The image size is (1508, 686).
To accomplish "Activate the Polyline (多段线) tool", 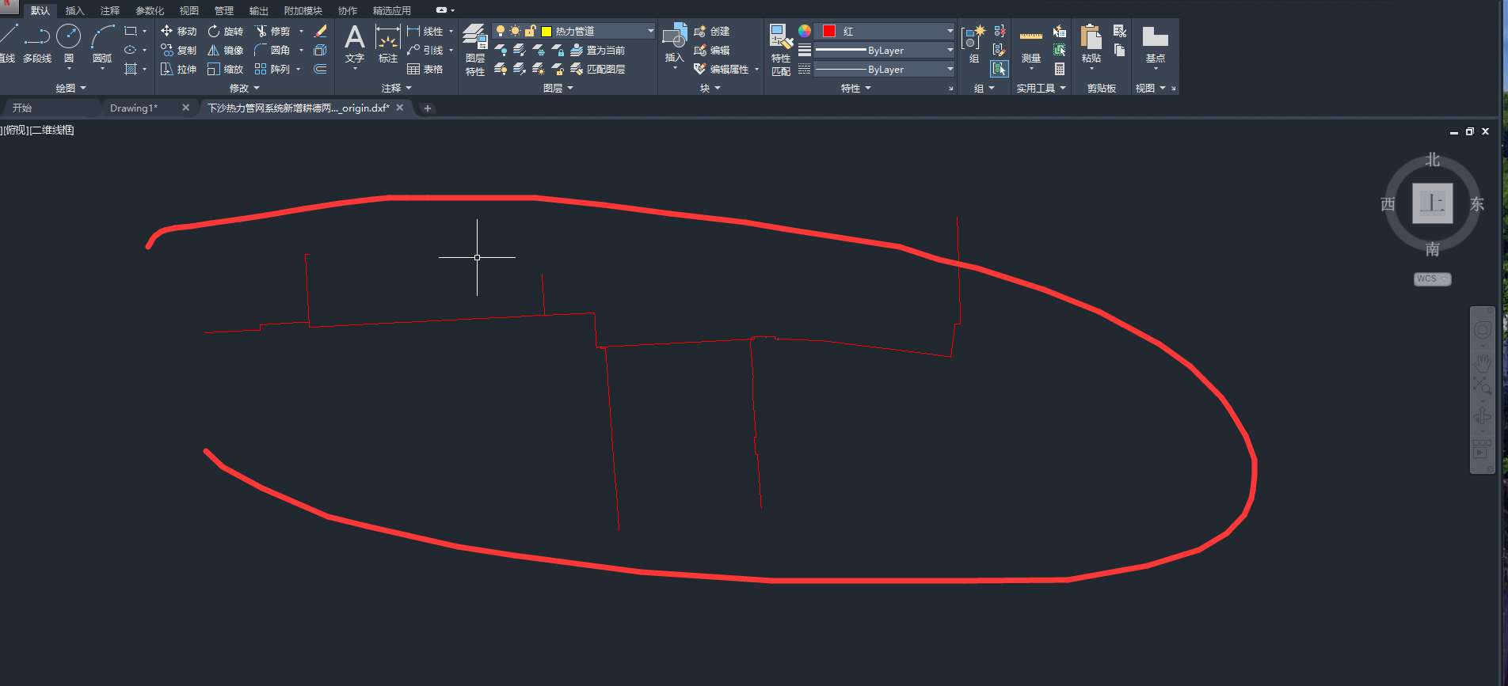I will click(36, 43).
